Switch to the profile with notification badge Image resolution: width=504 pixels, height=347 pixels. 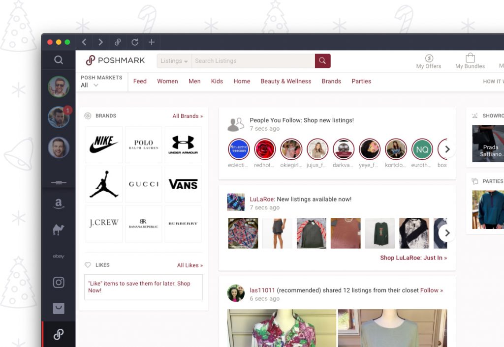coord(59,117)
